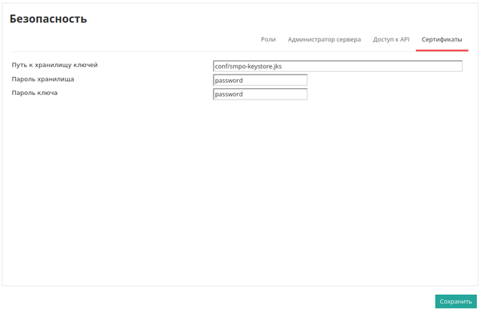Click the Путь к хранилищу ключей label
The width and height of the screenshot is (483, 313).
(55, 65)
